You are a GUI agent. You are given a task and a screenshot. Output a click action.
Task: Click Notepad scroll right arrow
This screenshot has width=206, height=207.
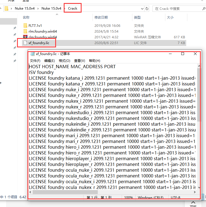[x=195, y=192]
